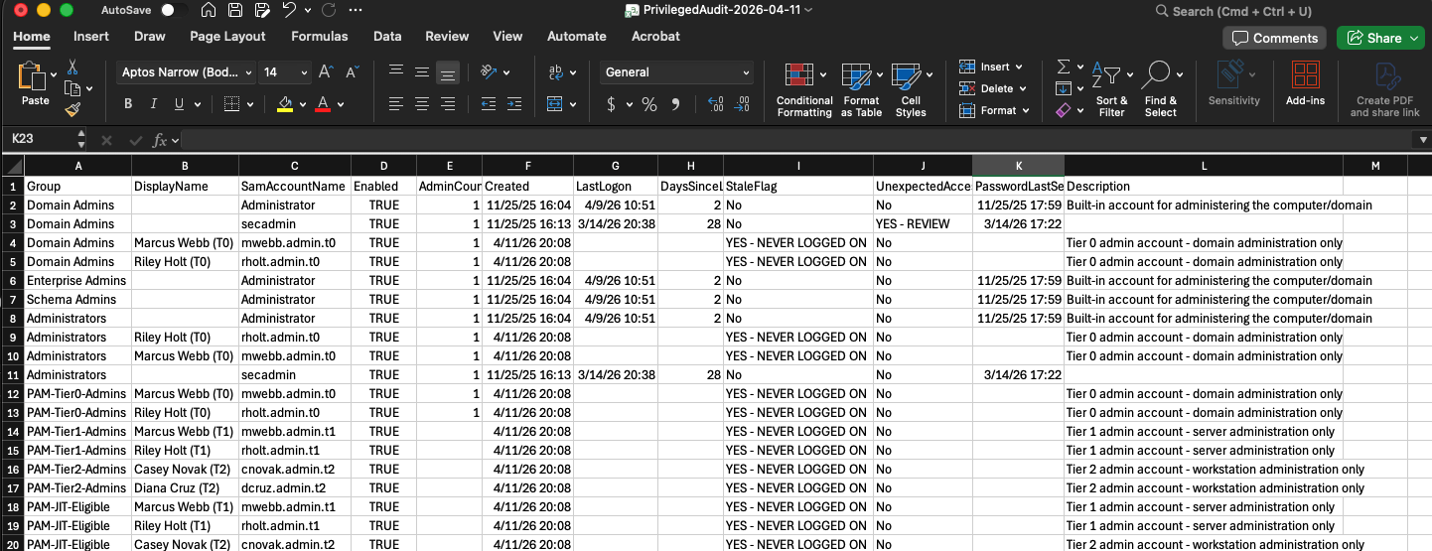Open the View tab

pos(507,37)
